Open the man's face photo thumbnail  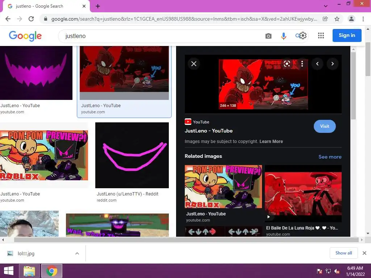(x=29, y=224)
